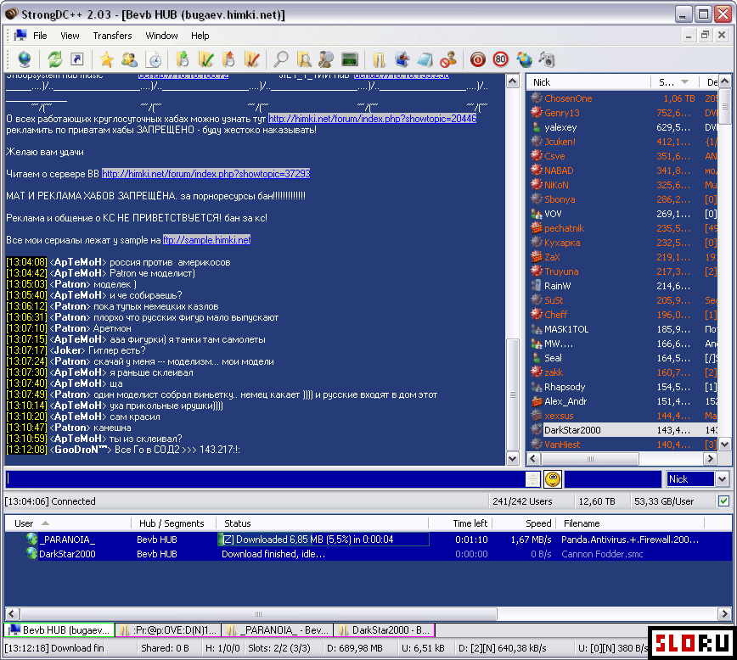Open Notepad icon in toolbar

[425, 59]
